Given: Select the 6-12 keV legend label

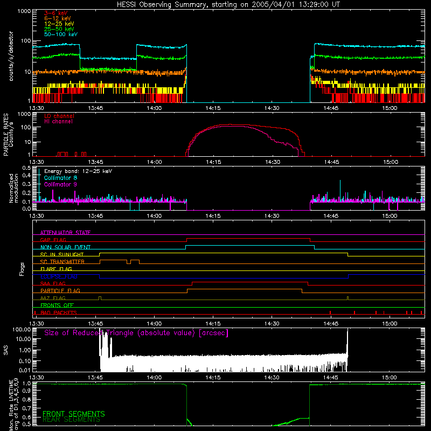Looking at the screenshot, I should click(57, 18).
